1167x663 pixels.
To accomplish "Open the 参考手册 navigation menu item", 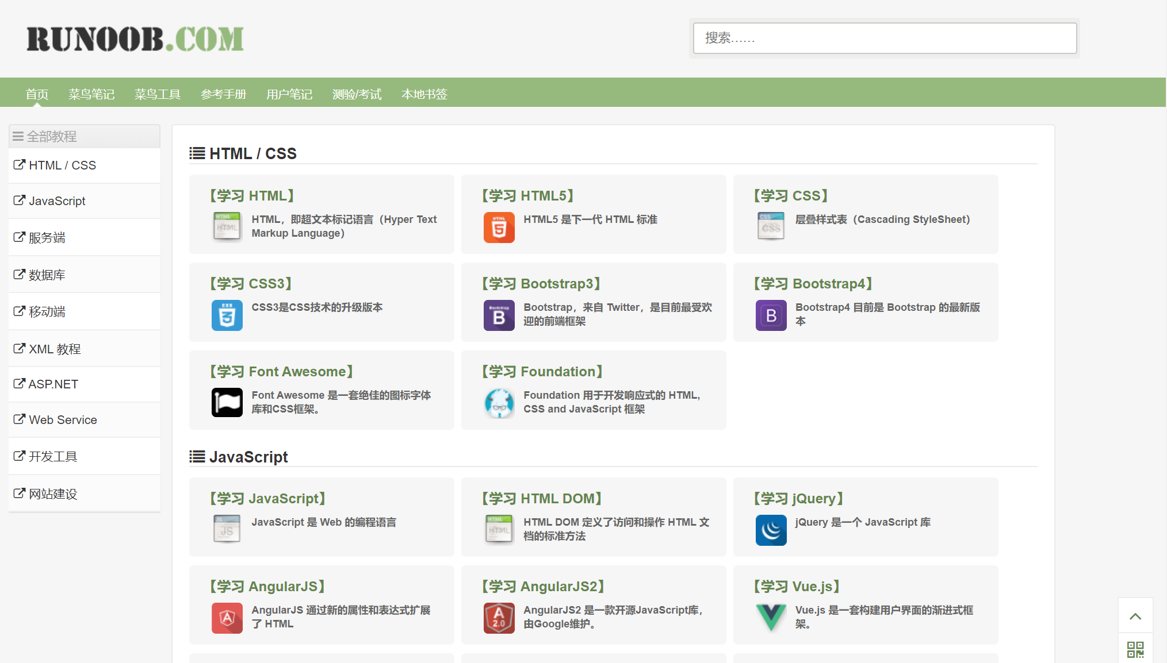I will click(x=223, y=94).
